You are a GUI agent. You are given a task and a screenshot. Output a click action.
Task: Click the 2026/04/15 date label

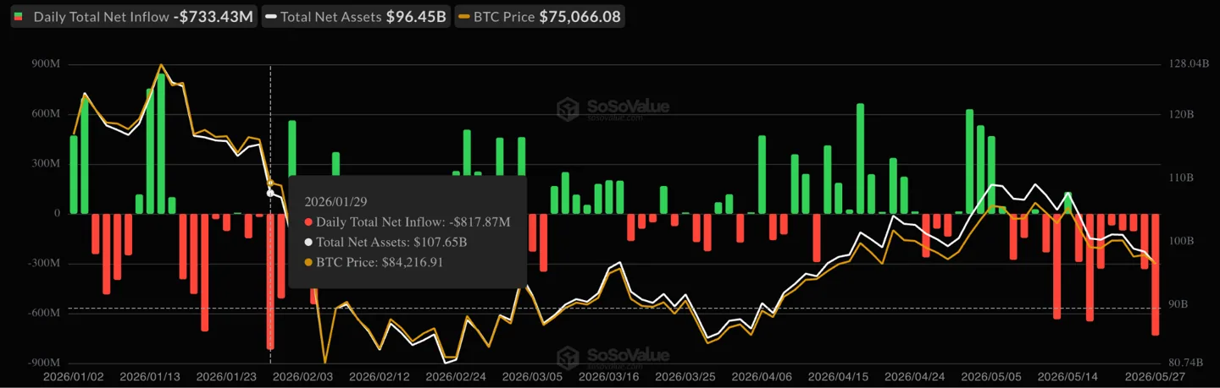[838, 376]
